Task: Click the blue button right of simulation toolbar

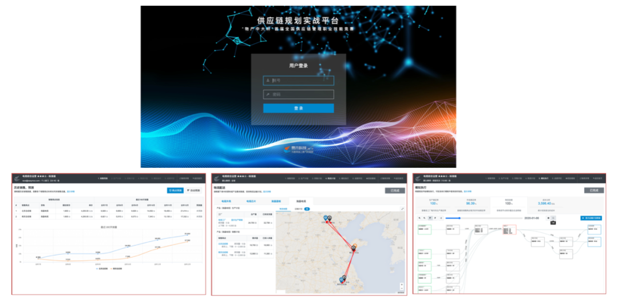Action: [x=591, y=218]
